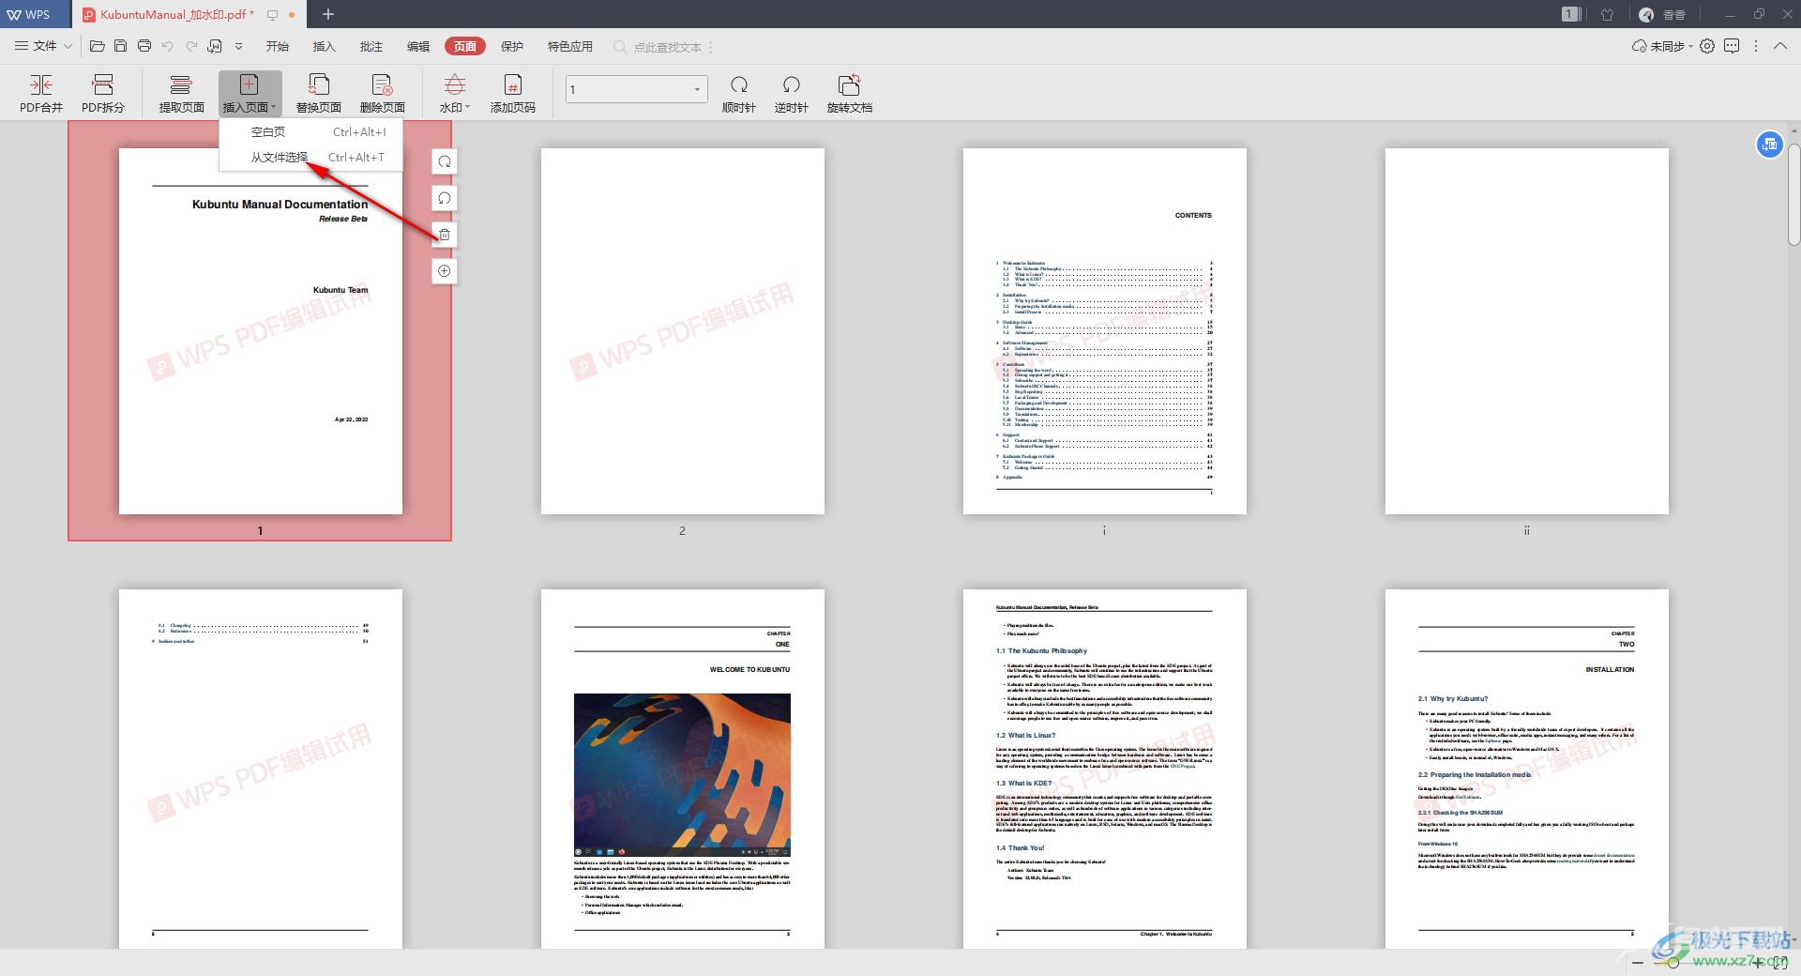Switch to the 保护 tab

[512, 46]
